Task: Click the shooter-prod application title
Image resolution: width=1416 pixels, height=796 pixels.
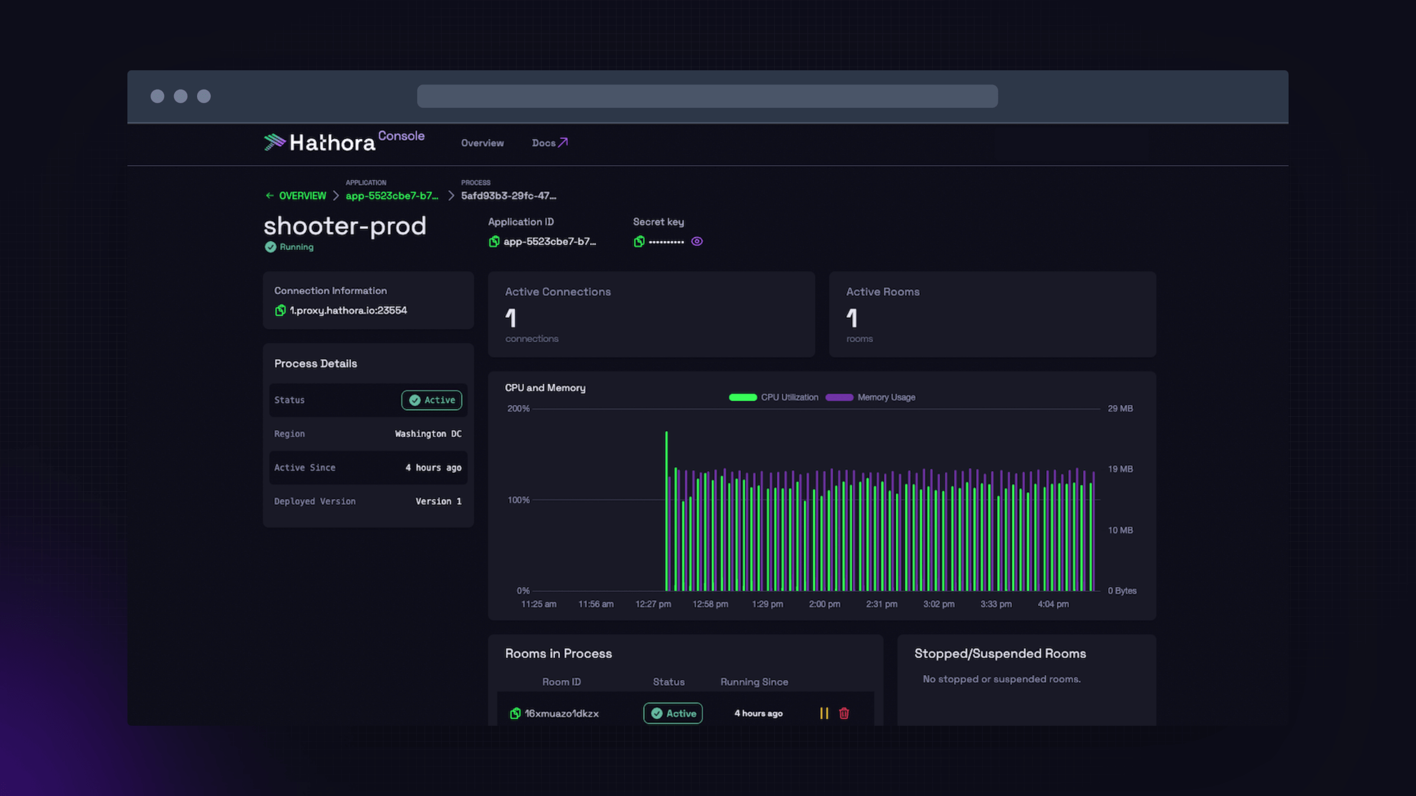Action: [x=345, y=226]
